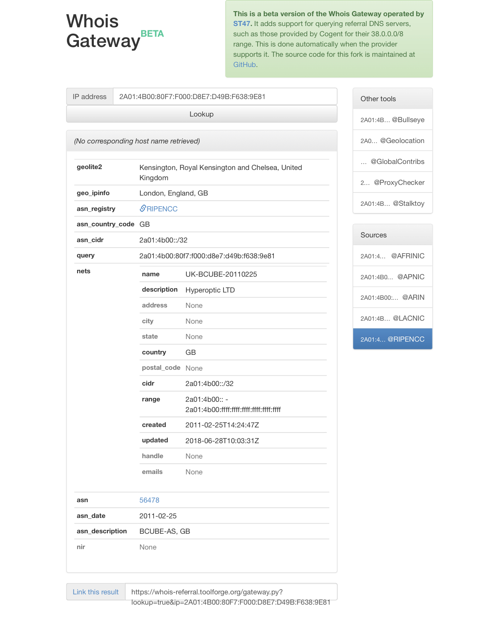Click the updated date 2018-06-28T10:03:31Z
The height and width of the screenshot is (617, 499).
[x=222, y=441]
